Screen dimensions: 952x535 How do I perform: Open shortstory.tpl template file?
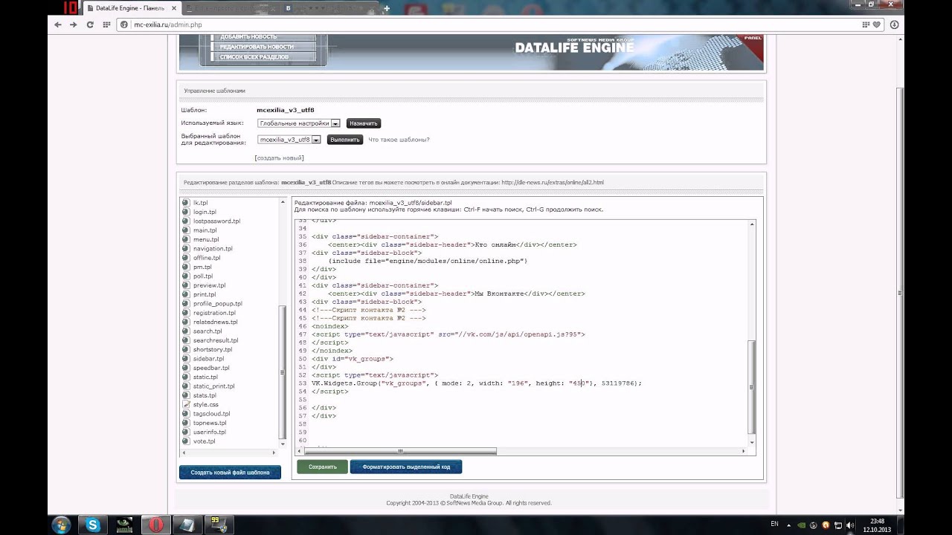[x=213, y=349]
